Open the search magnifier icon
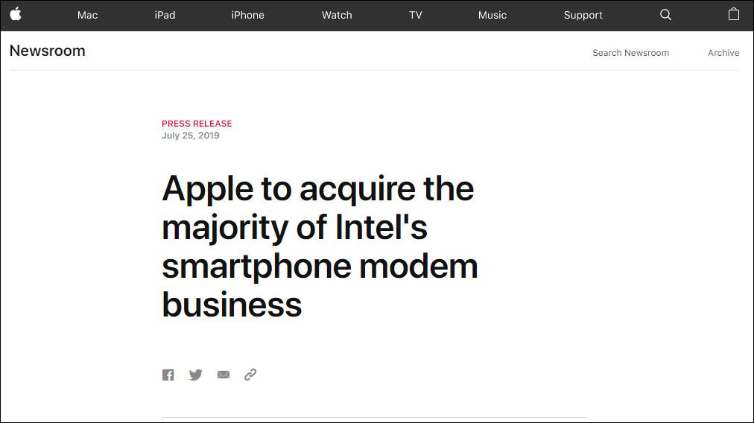 (666, 15)
